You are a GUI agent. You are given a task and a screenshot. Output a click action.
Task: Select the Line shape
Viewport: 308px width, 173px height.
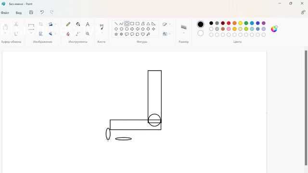pyautogui.click(x=116, y=24)
